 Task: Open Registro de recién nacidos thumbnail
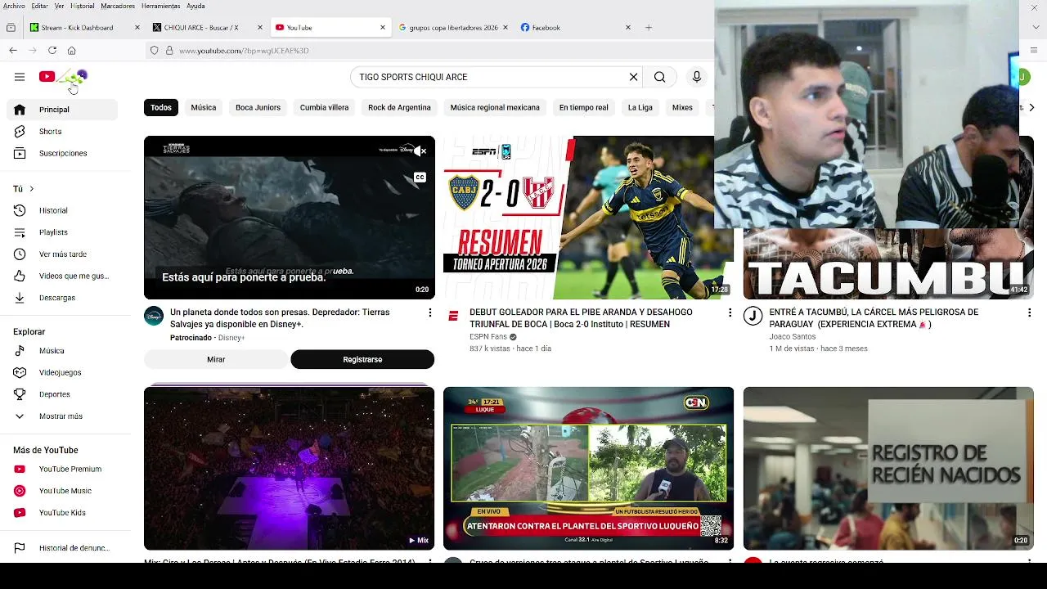(888, 468)
